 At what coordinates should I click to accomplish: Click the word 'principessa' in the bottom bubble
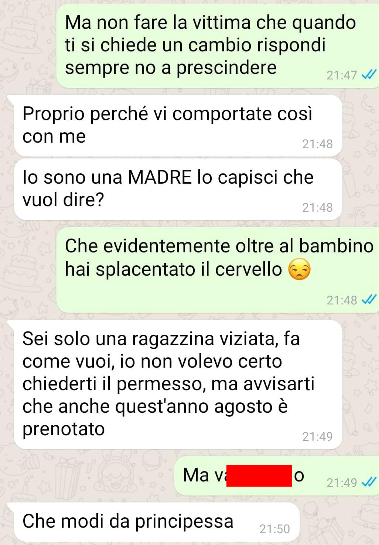point(184,522)
